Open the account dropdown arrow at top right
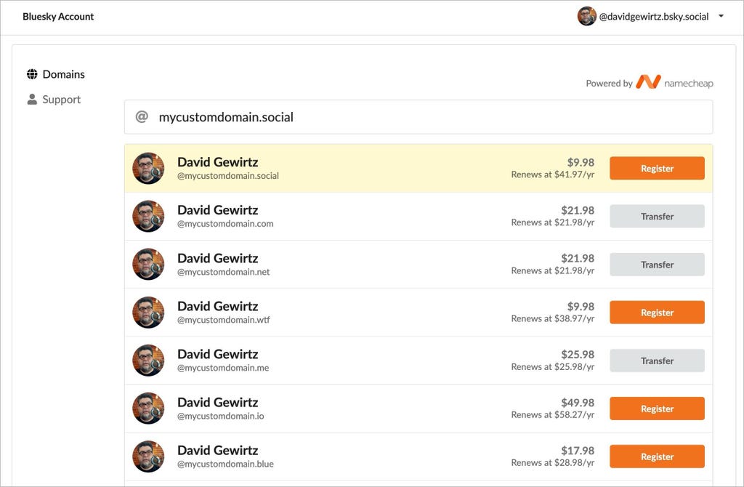 click(721, 16)
